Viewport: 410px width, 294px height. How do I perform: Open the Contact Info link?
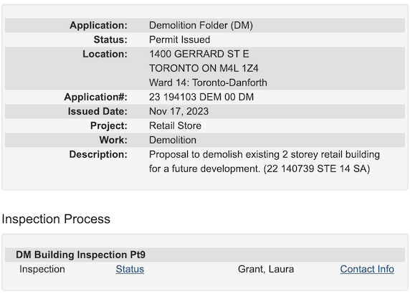click(367, 269)
